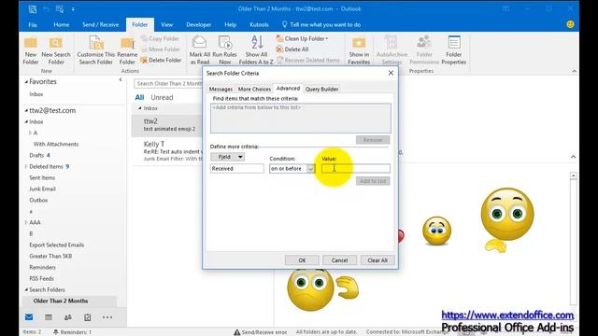Click the Value input field
The image size is (598, 336).
point(355,168)
